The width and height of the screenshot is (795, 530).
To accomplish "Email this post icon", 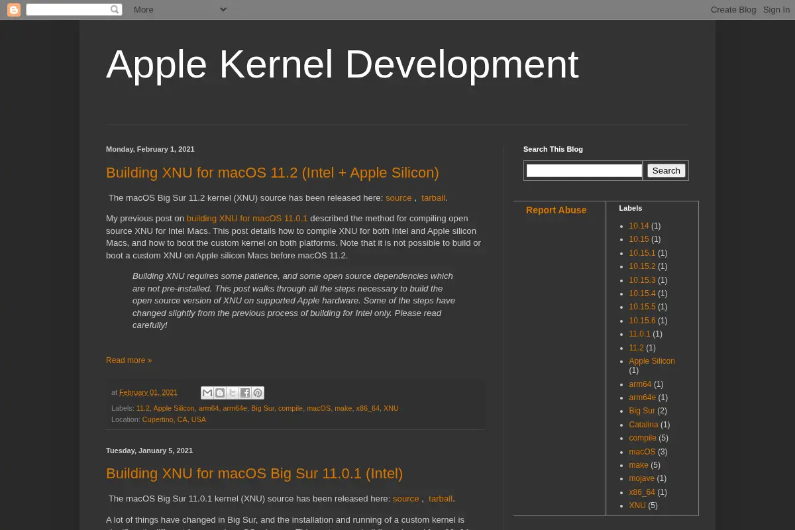I will (x=207, y=393).
